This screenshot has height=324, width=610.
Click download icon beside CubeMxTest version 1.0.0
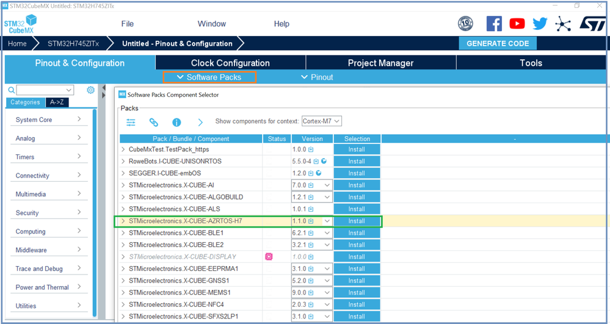[x=311, y=149]
